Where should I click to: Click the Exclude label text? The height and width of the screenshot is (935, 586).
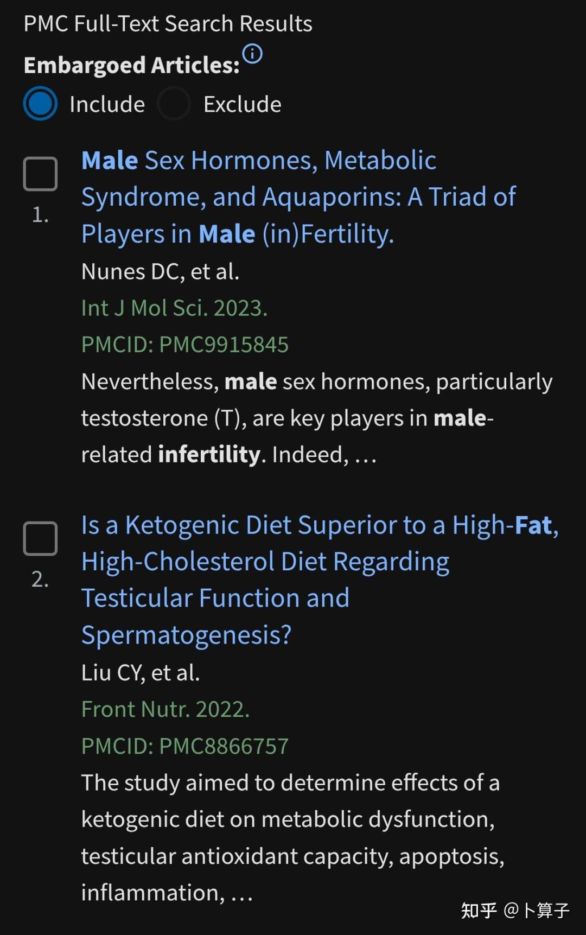click(242, 104)
